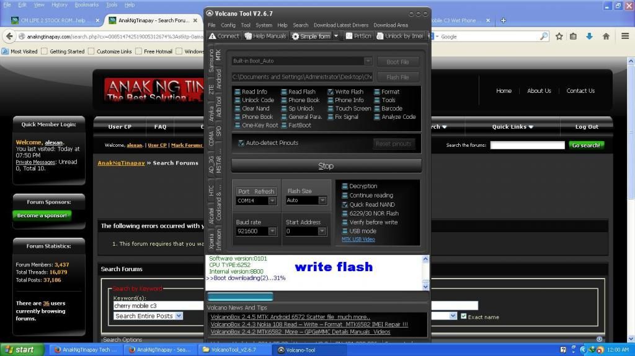Screen dimensions: 635x356
Task: Click Unlock by Imei toolbar button
Action: (399, 36)
